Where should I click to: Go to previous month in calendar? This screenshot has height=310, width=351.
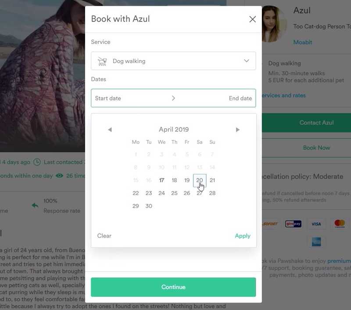(110, 130)
